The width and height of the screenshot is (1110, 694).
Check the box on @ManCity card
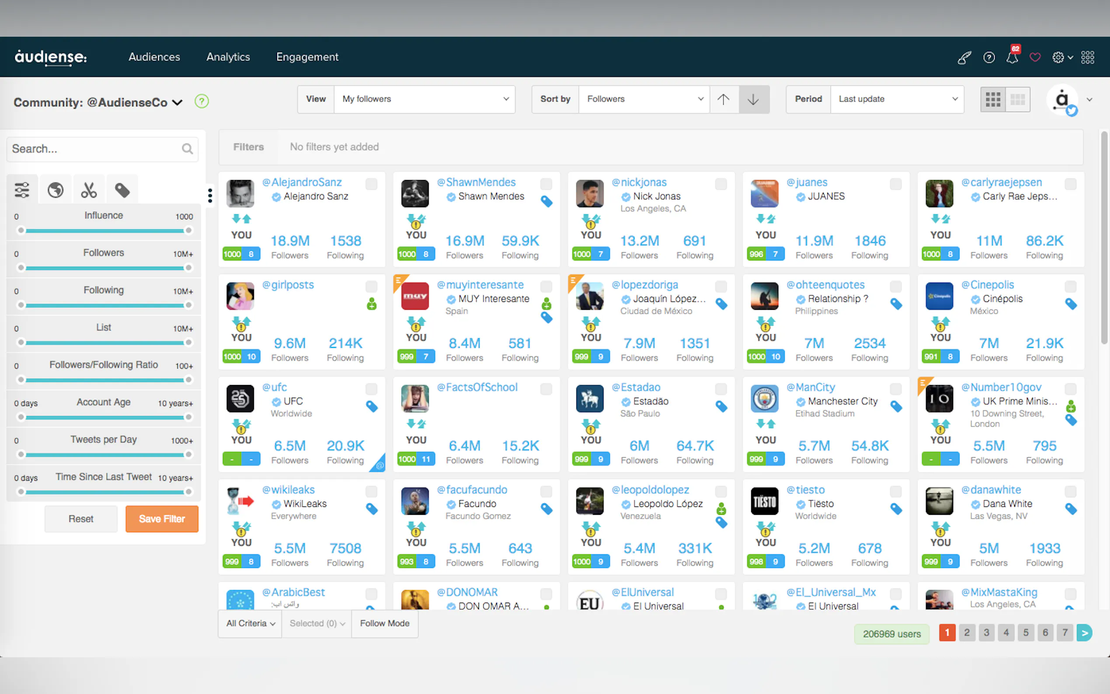click(895, 389)
